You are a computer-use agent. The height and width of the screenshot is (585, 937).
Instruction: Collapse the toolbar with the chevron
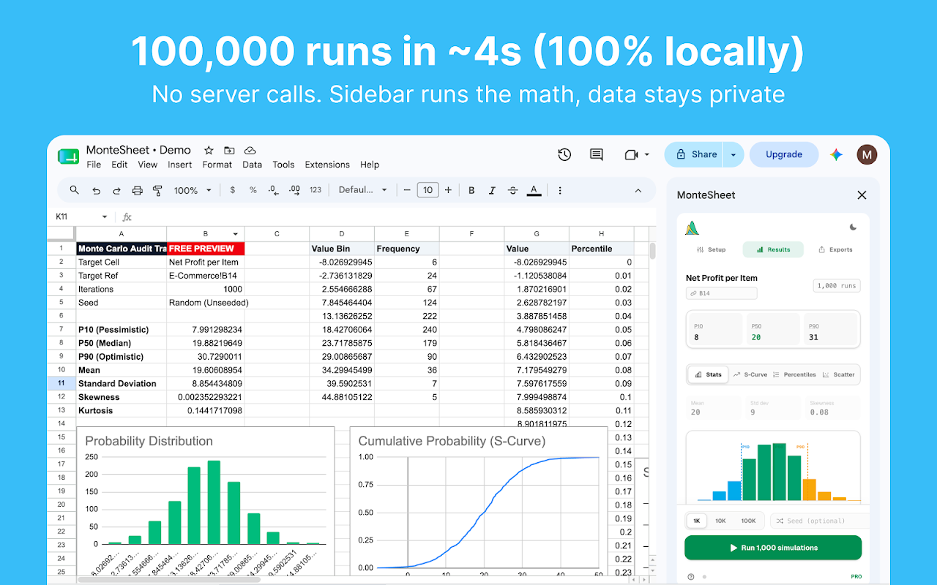638,190
